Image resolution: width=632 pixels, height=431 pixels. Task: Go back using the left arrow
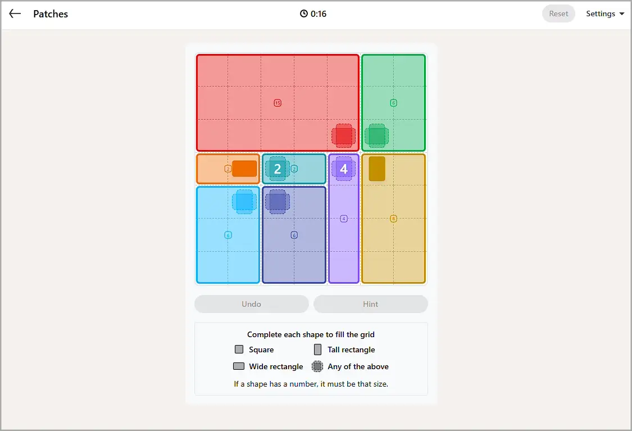15,13
